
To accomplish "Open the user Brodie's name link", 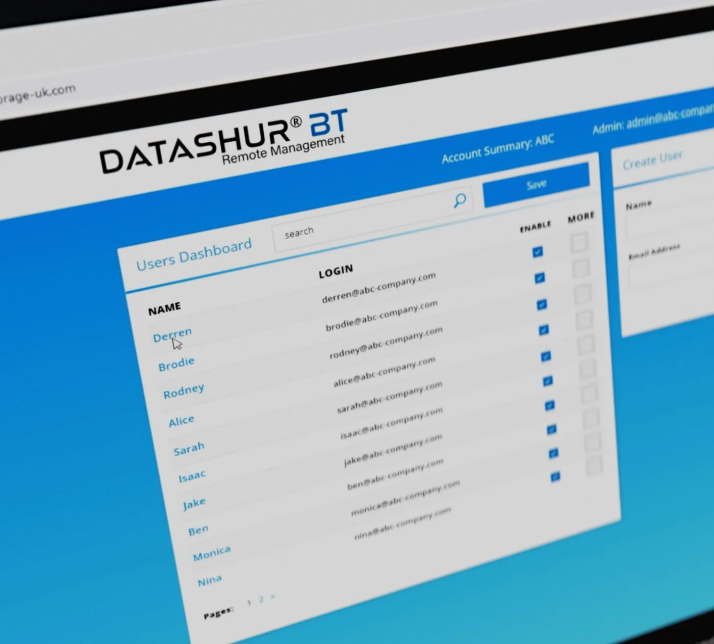I will pos(176,364).
